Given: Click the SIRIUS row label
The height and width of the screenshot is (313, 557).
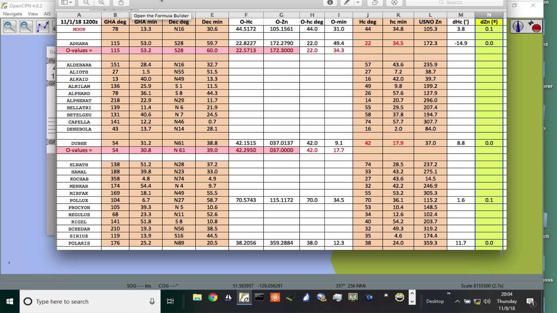Looking at the screenshot, I should [x=79, y=236].
